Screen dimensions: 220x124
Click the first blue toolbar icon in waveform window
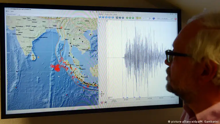pyautogui.click(x=100, y=17)
